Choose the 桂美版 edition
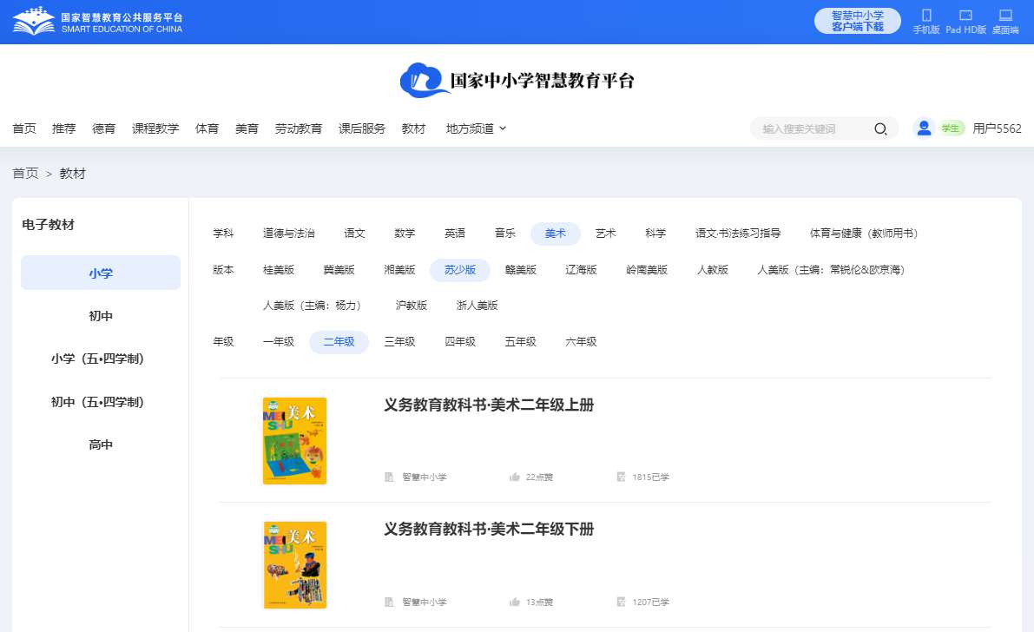The width and height of the screenshot is (1034, 632). 279,270
